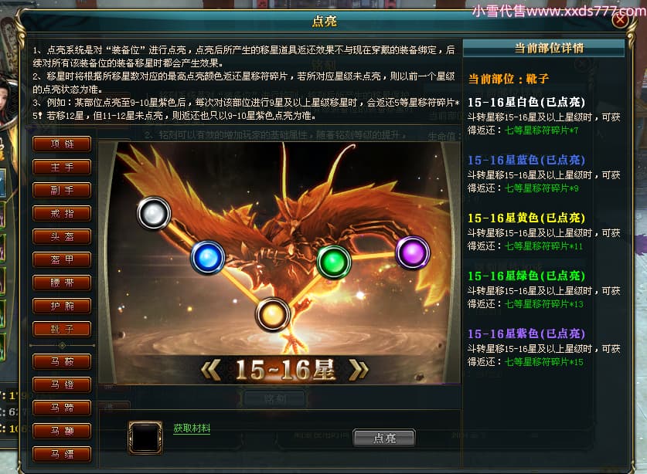The width and height of the screenshot is (647, 474).
Task: Switch to the 头盔 slot
Action: point(62,236)
